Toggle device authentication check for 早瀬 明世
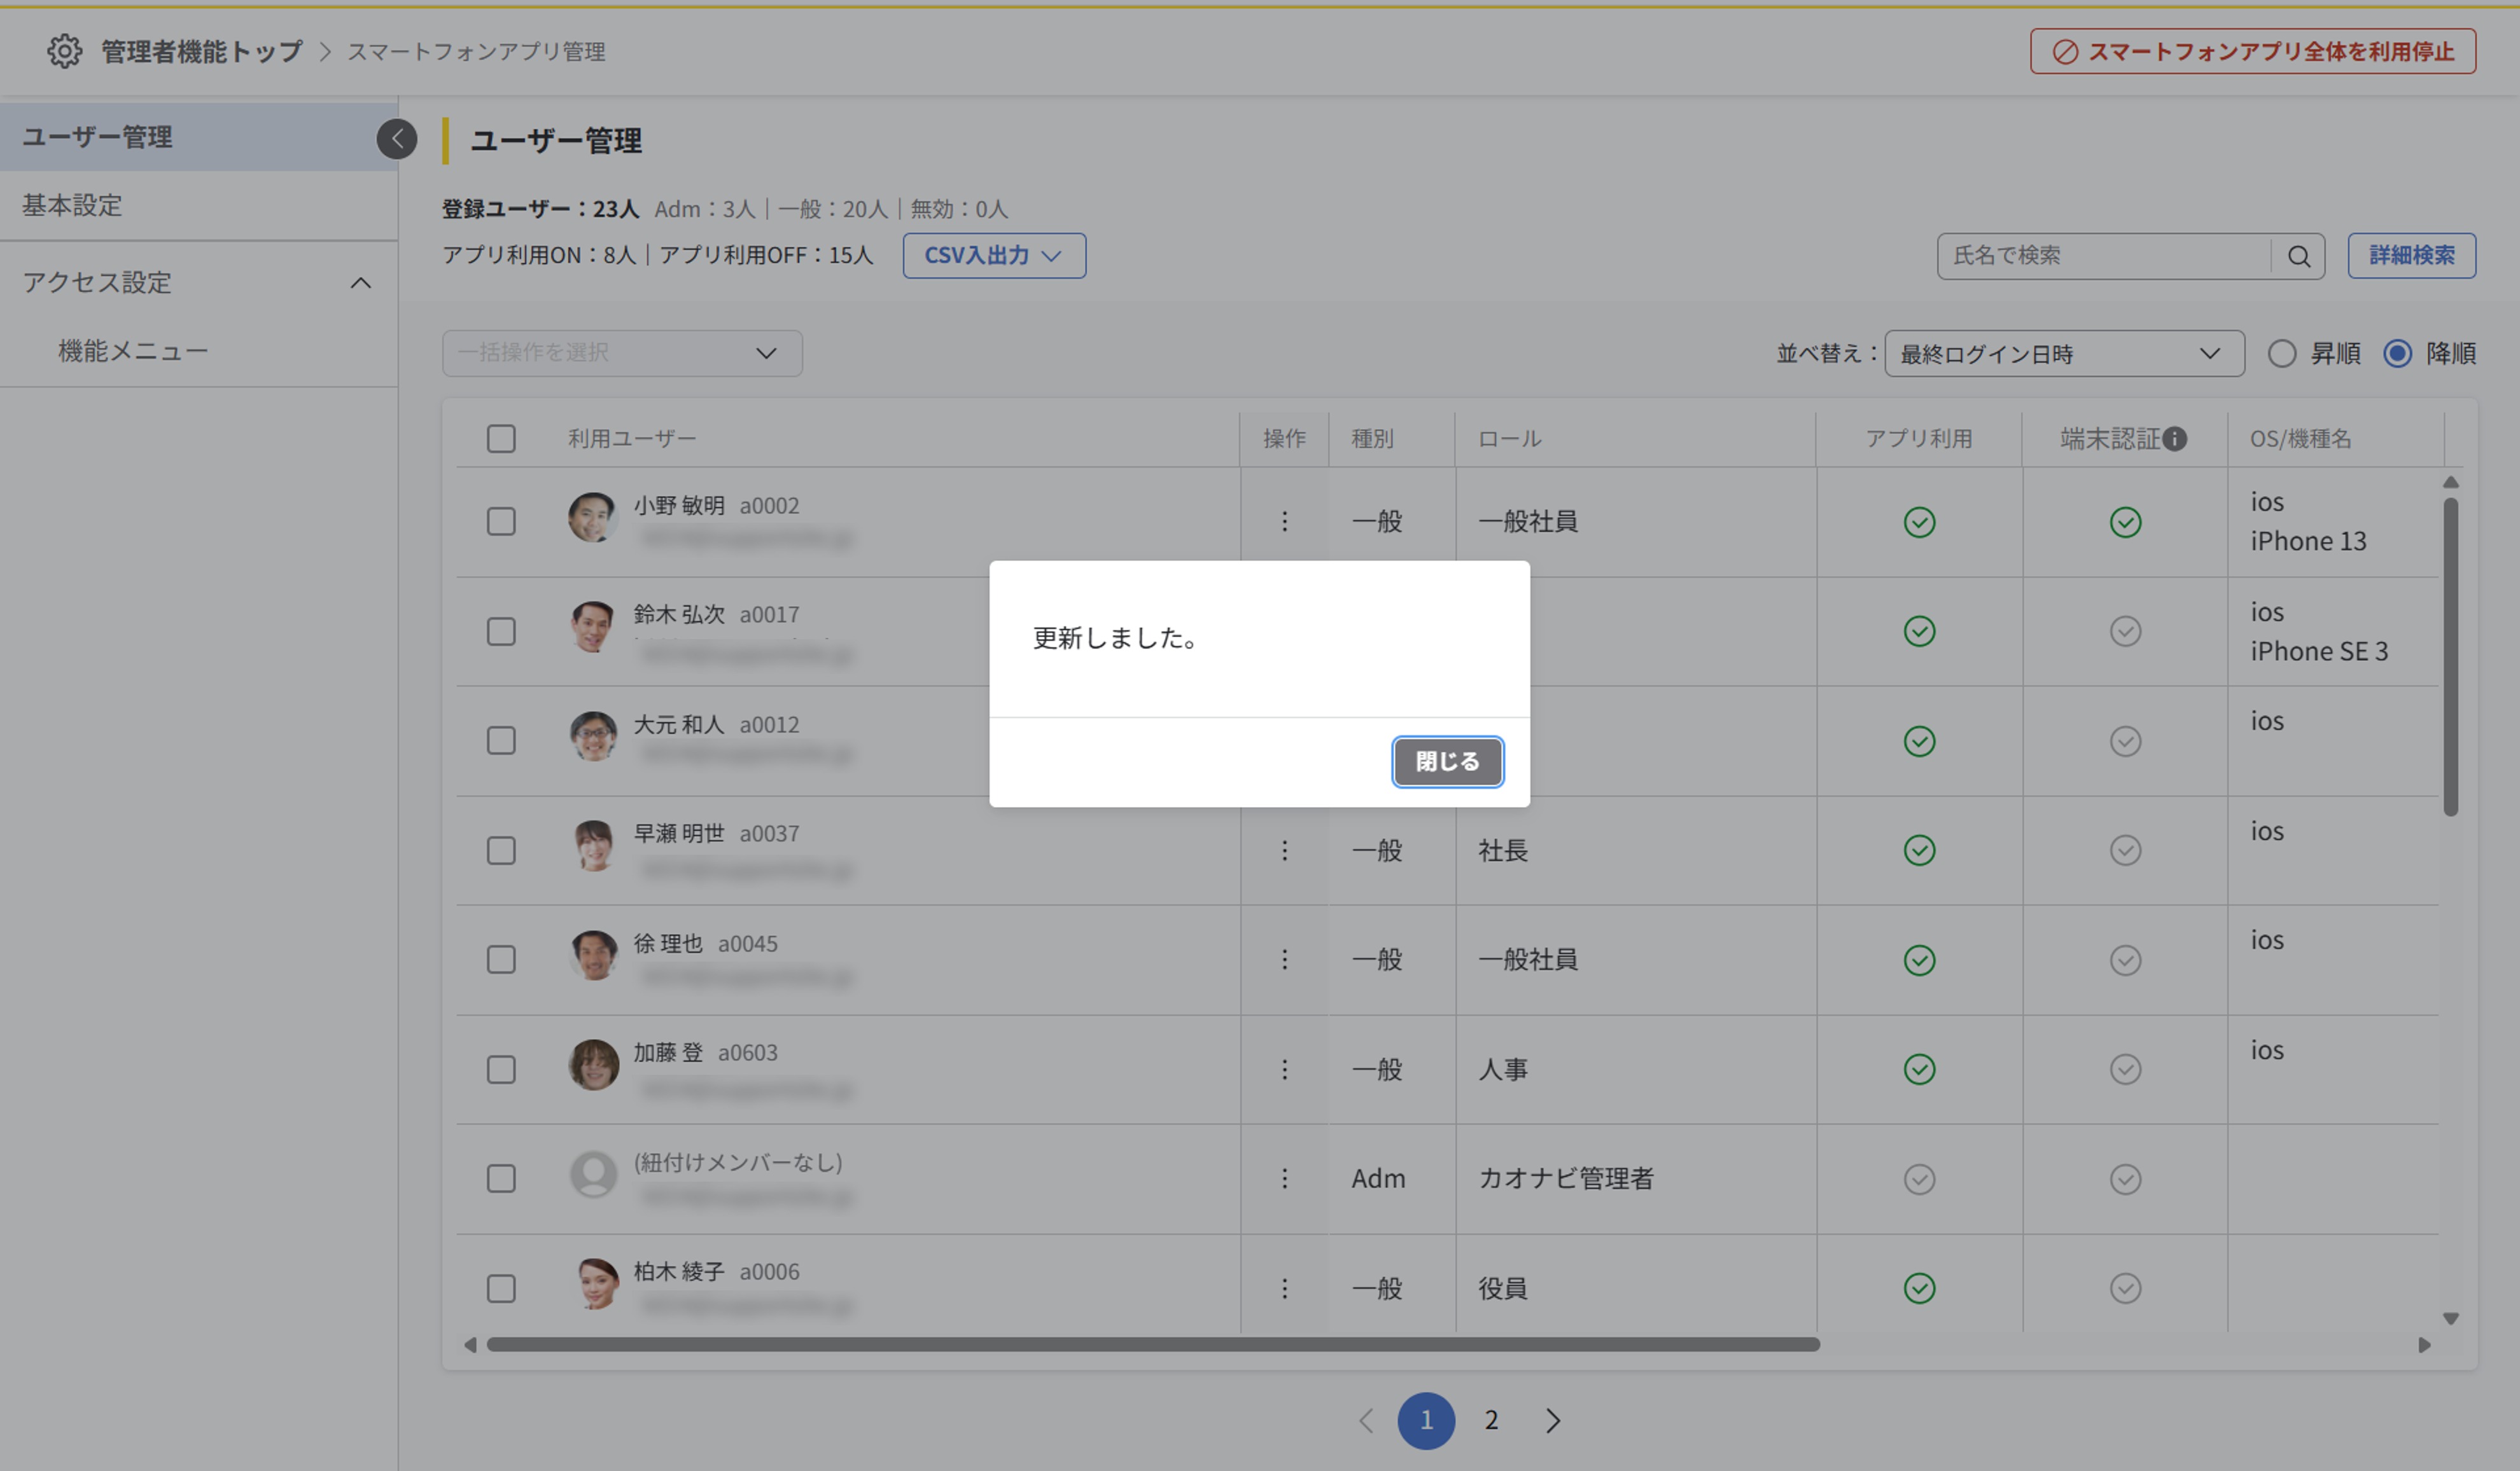The height and width of the screenshot is (1471, 2520). (2125, 850)
